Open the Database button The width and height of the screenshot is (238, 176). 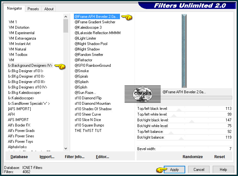coord(19,157)
